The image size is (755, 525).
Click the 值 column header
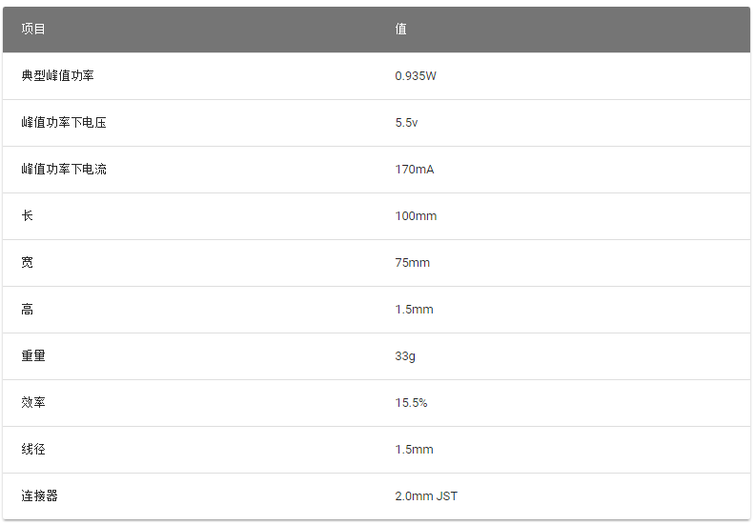[400, 29]
